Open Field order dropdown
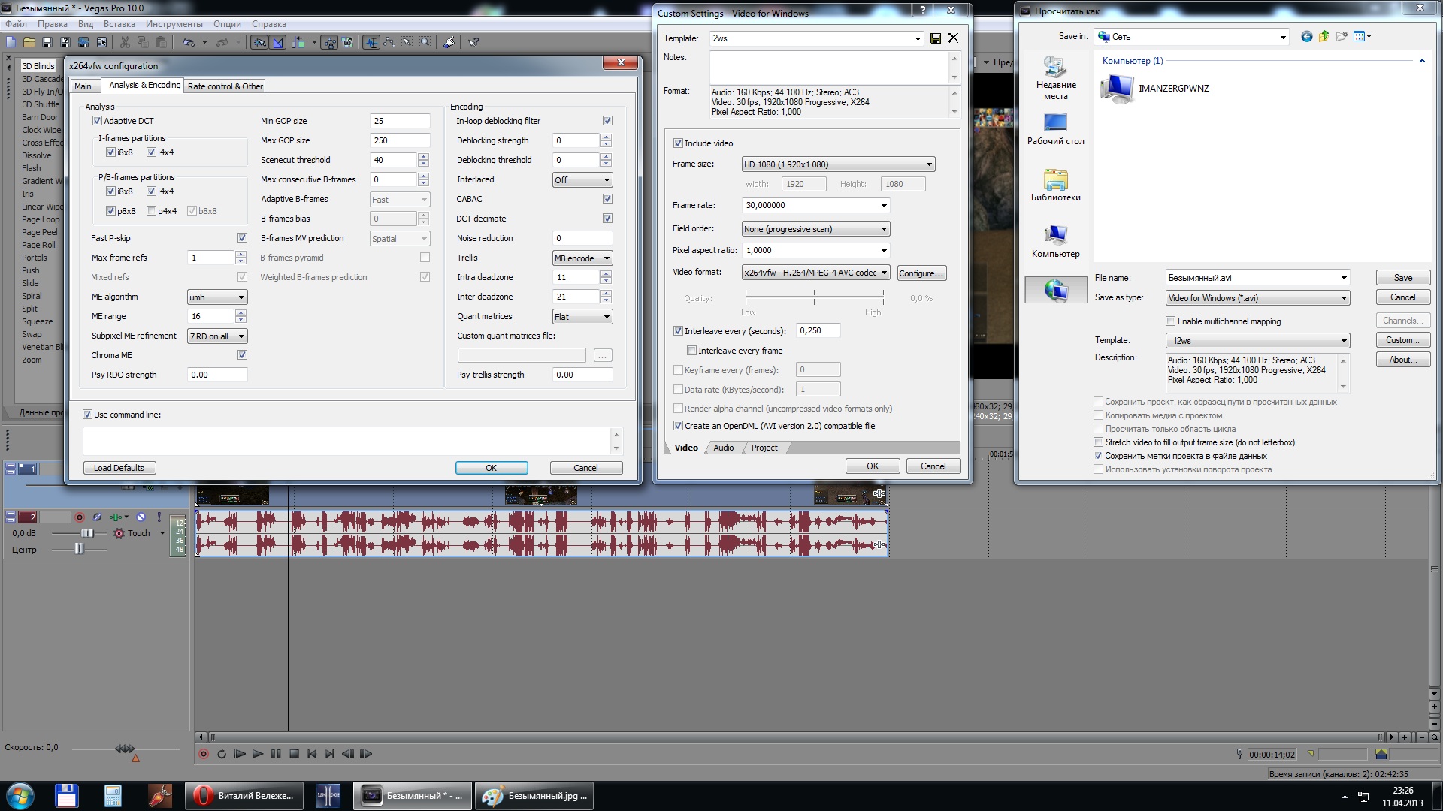The height and width of the screenshot is (811, 1443). [815, 229]
